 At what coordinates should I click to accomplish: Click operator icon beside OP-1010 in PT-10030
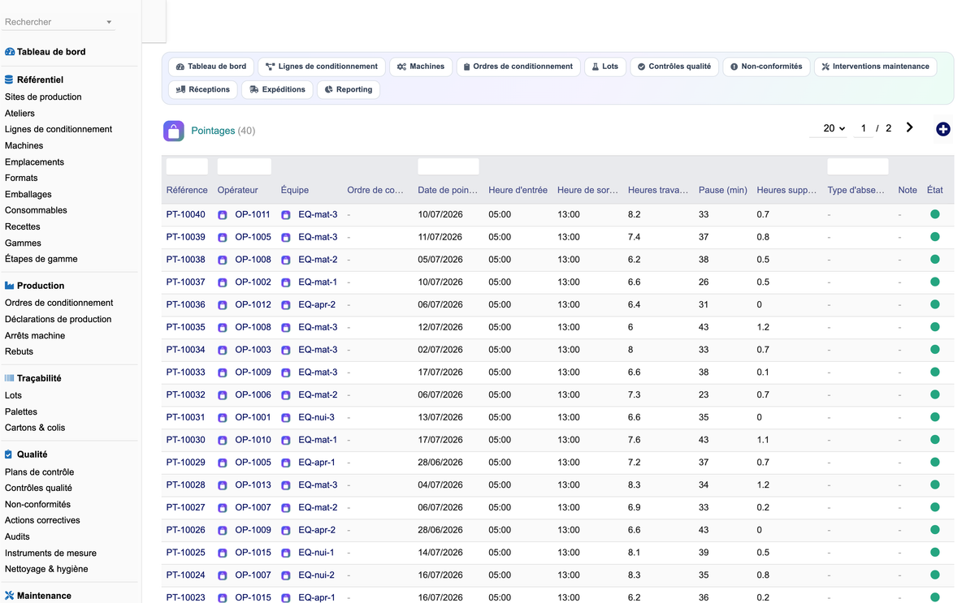point(223,441)
